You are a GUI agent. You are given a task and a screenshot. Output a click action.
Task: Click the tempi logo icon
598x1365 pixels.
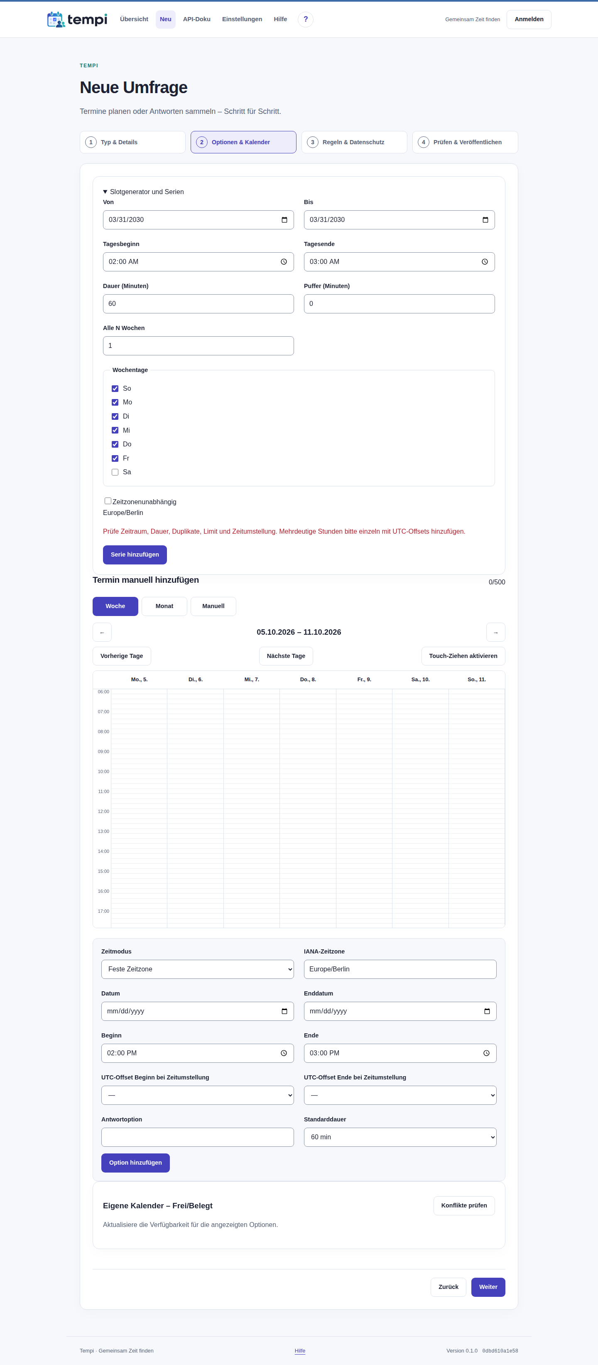(x=56, y=20)
